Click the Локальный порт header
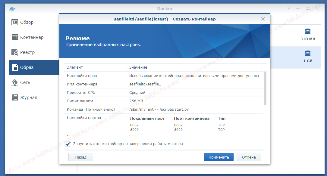 [x=147, y=118]
